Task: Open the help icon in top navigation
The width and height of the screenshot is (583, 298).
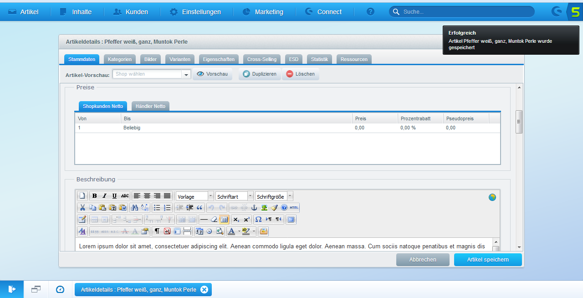Action: [370, 12]
